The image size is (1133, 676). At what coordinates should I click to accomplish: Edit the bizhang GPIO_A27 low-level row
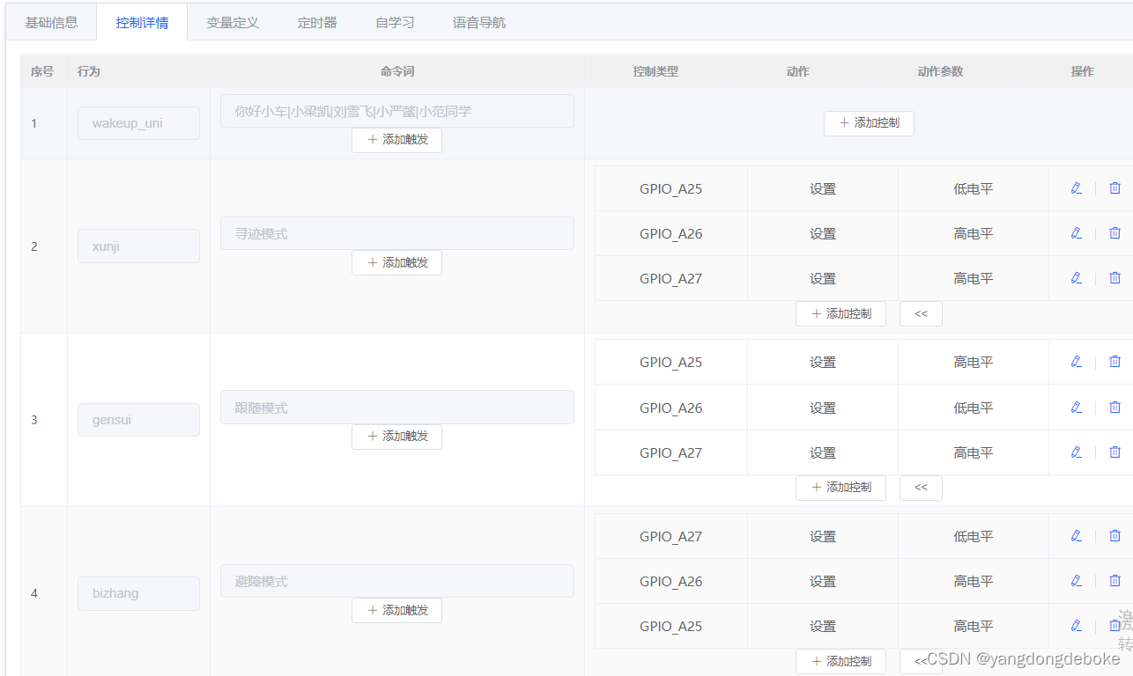pyautogui.click(x=1076, y=535)
